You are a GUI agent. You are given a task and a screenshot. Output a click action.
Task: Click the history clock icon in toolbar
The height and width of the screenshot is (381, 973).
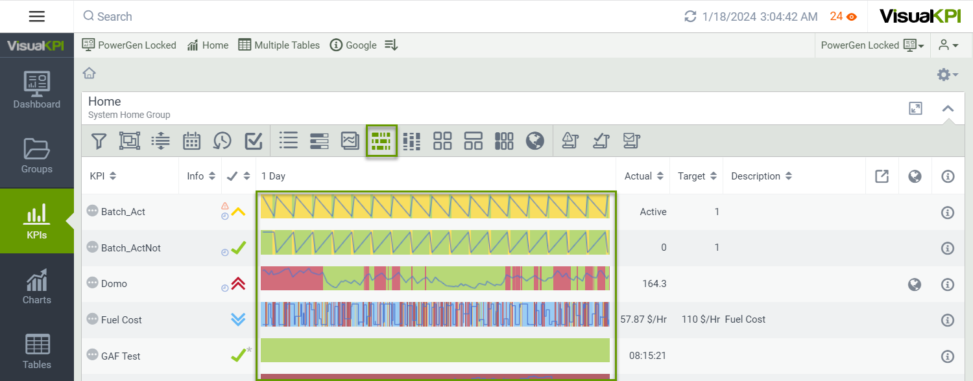[222, 141]
